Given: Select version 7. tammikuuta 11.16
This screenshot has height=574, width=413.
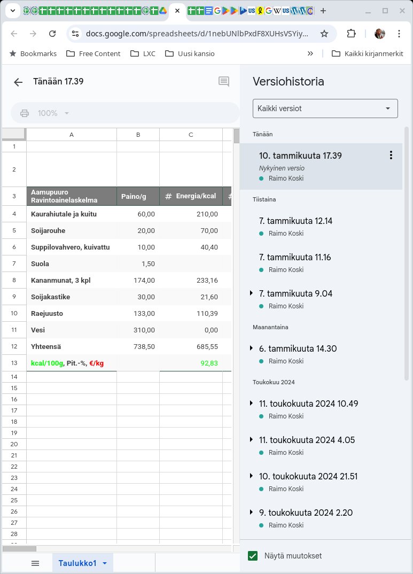Looking at the screenshot, I should coord(295,257).
